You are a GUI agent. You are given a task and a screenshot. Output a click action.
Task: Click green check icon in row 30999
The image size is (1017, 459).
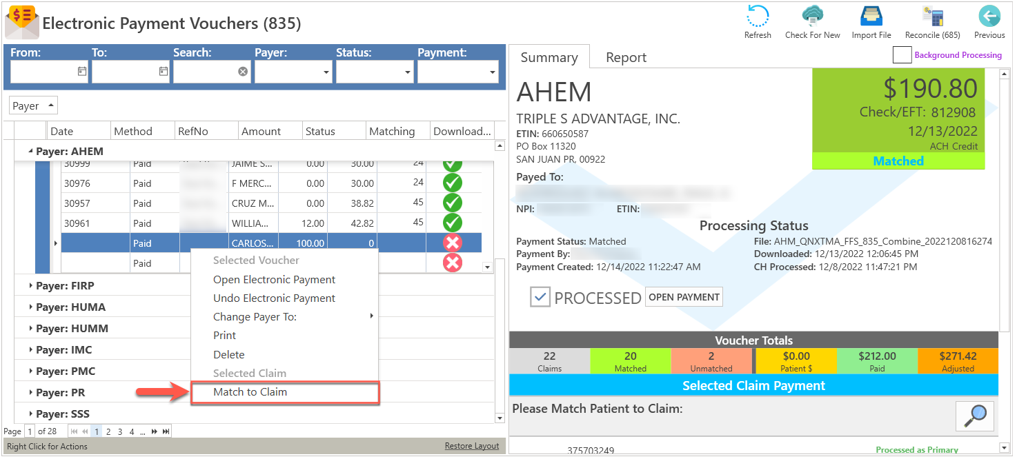coord(452,164)
